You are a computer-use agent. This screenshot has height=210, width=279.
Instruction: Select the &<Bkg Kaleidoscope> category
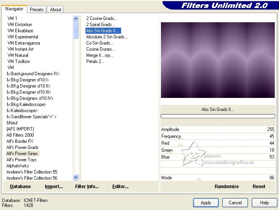(x=26, y=104)
